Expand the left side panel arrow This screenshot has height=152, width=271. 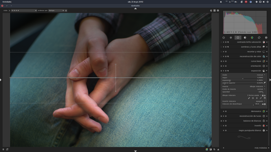pos(1,80)
